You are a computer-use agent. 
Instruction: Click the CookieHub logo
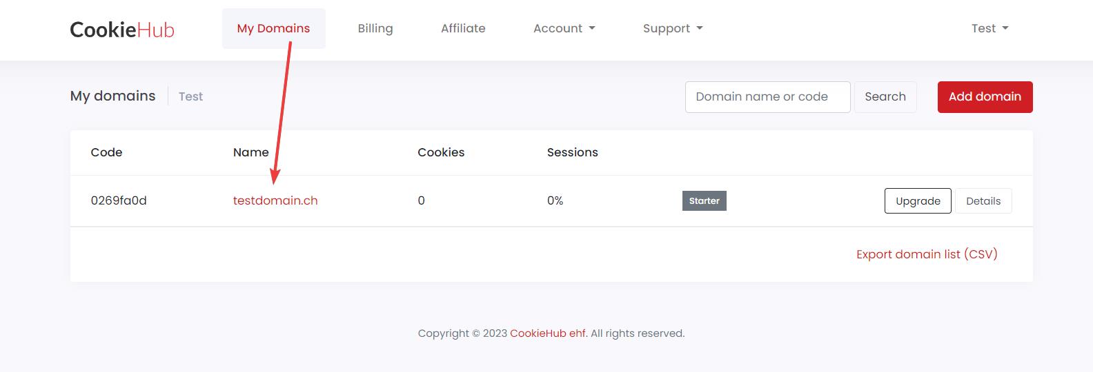[x=122, y=29]
